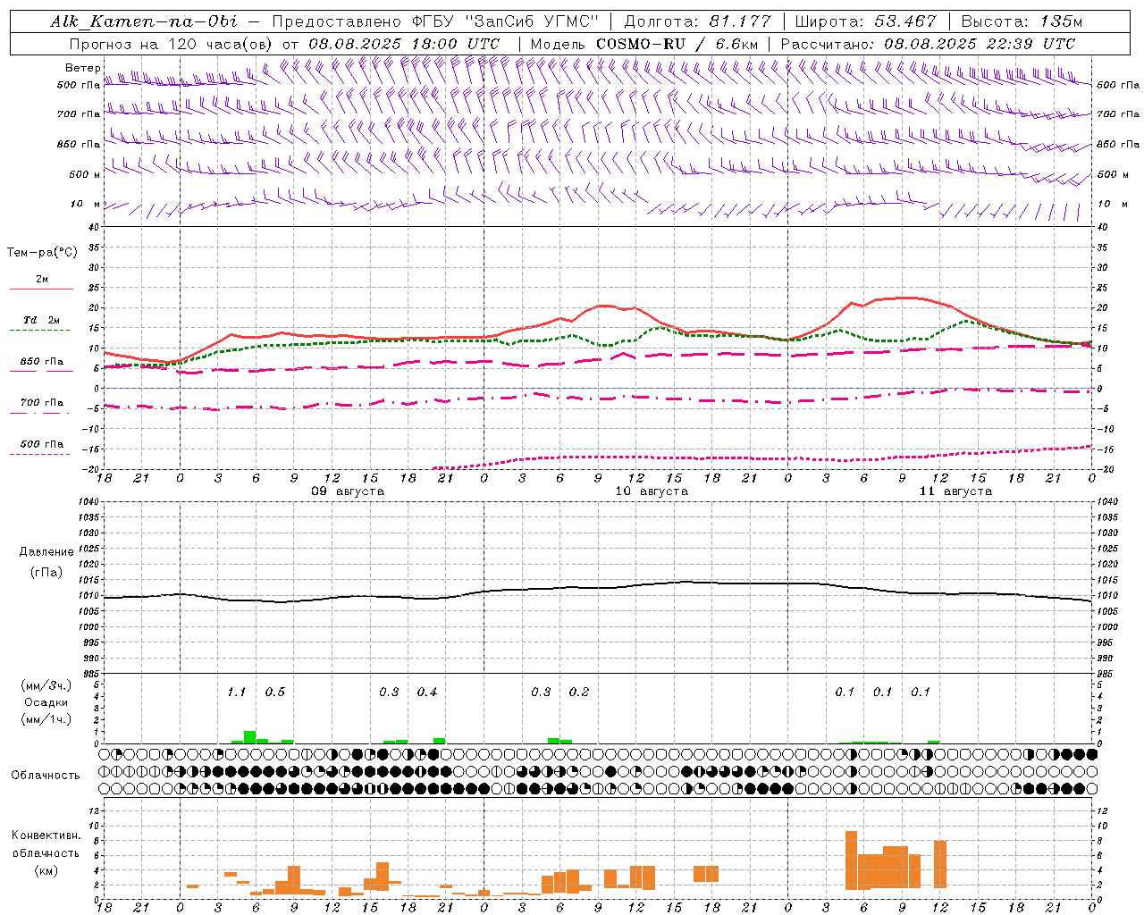This screenshot has width=1144, height=915.
Task: Click the '(гПа)' unit under Давление
Action: tap(46, 573)
